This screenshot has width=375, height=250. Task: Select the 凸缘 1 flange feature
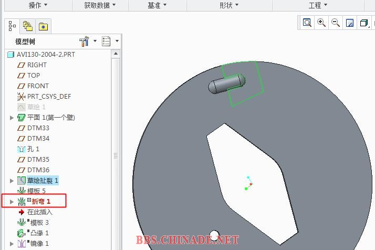pyautogui.click(x=39, y=233)
